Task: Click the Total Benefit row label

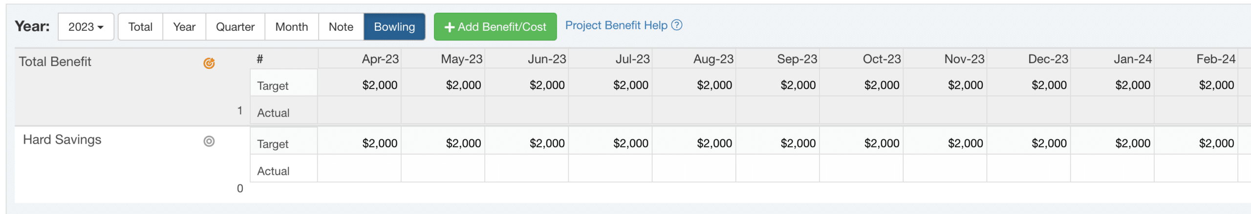Action: coord(55,62)
